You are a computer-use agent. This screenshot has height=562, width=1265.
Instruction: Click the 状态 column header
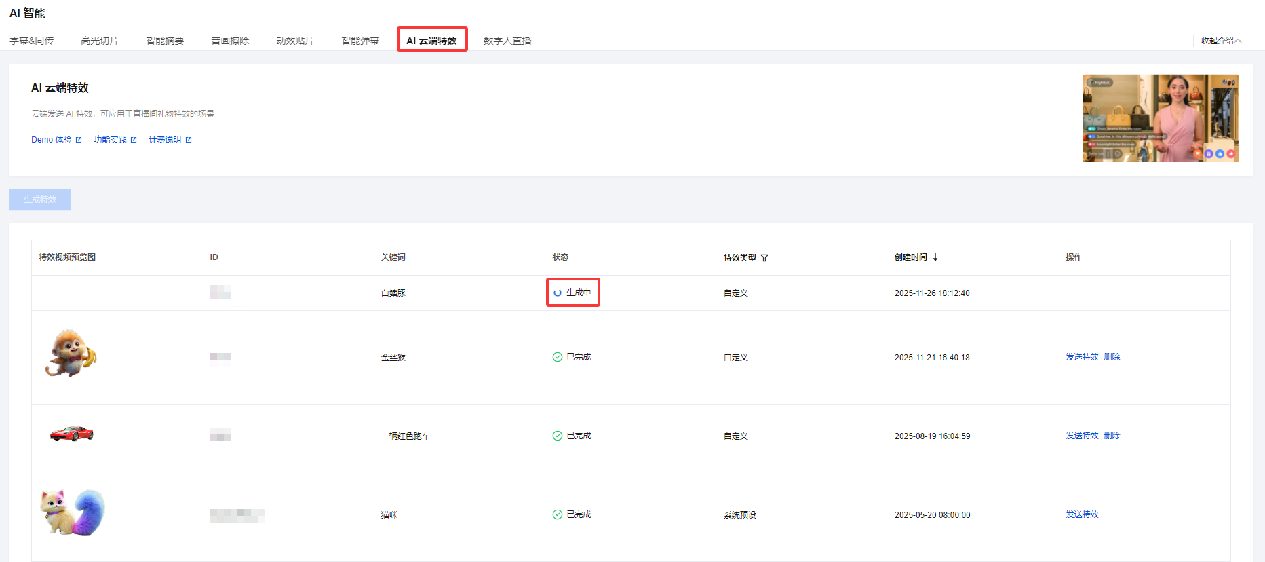pyautogui.click(x=560, y=257)
